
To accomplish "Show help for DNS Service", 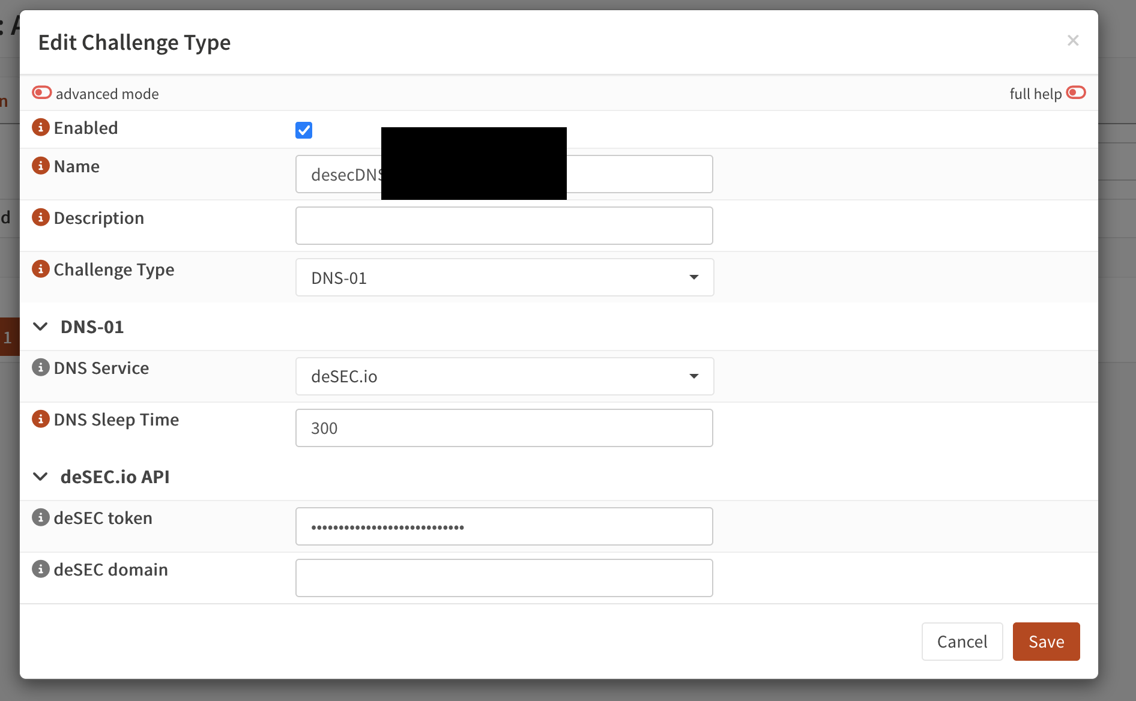I will (x=40, y=367).
